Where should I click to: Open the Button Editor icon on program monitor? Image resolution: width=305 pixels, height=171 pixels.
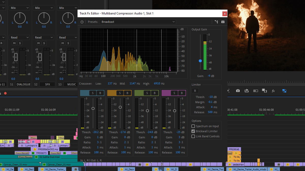(x=255, y=90)
